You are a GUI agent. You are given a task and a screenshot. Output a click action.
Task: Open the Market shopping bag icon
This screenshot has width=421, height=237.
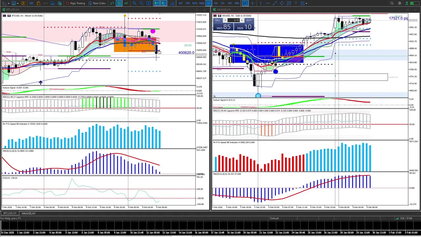[x=38, y=3]
